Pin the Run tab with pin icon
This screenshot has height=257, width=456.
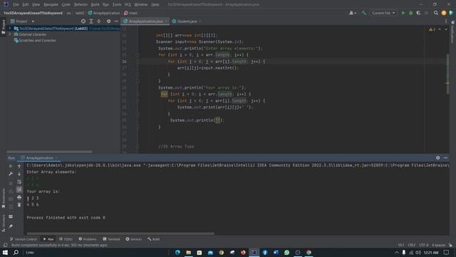coord(11,226)
